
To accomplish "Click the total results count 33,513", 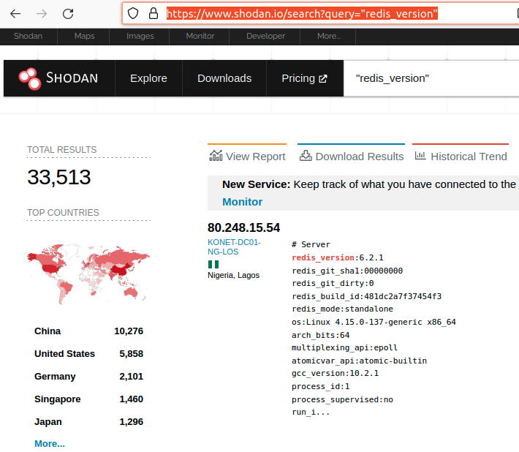I will click(x=59, y=177).
